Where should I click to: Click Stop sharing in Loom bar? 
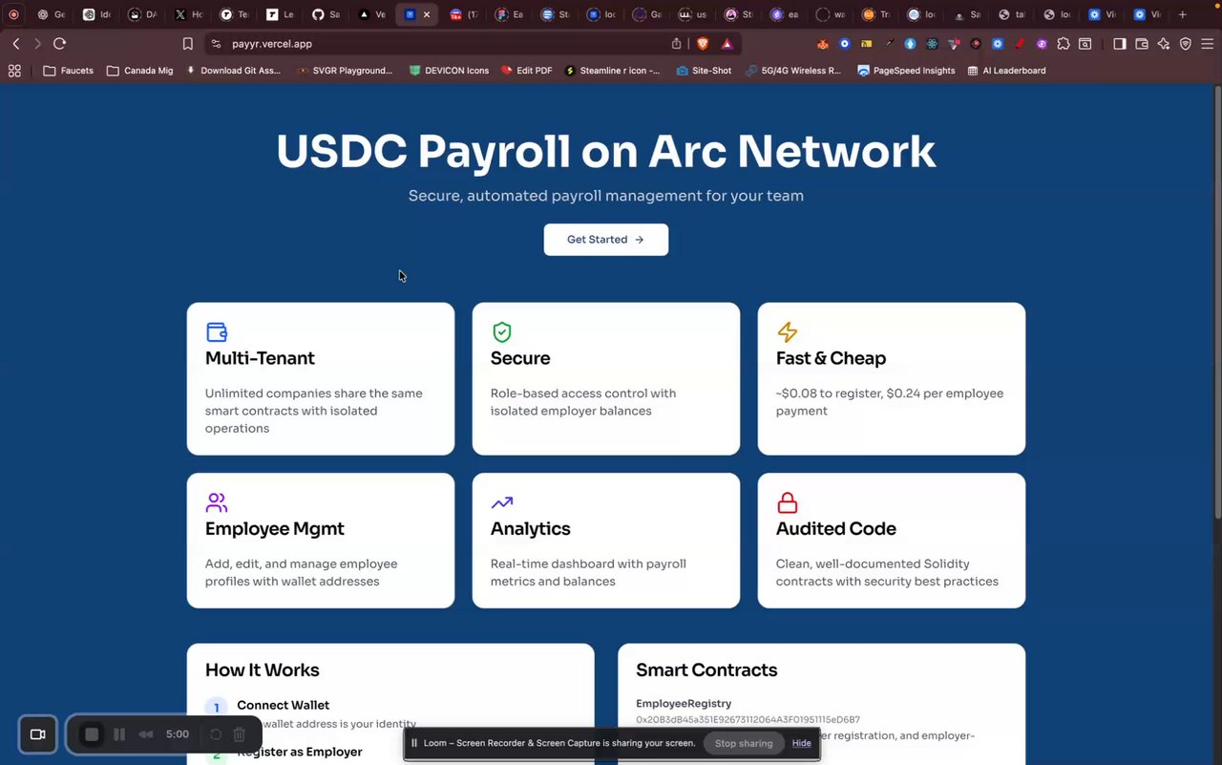tap(744, 743)
